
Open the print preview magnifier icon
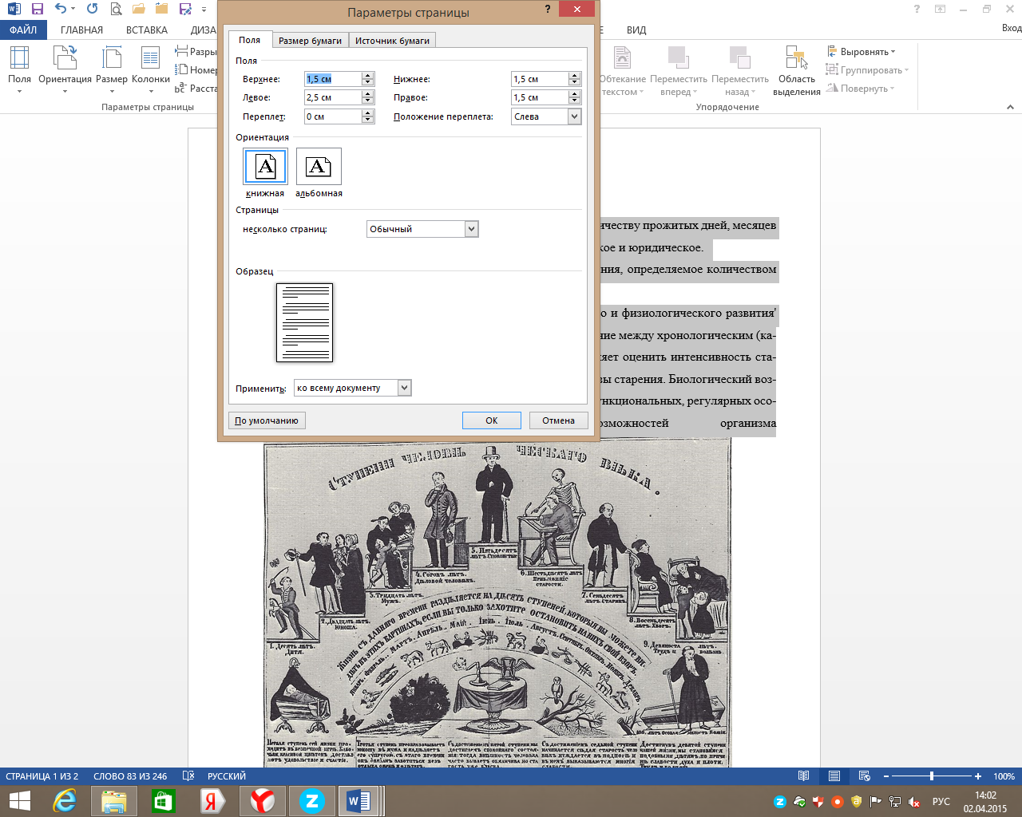[x=117, y=10]
